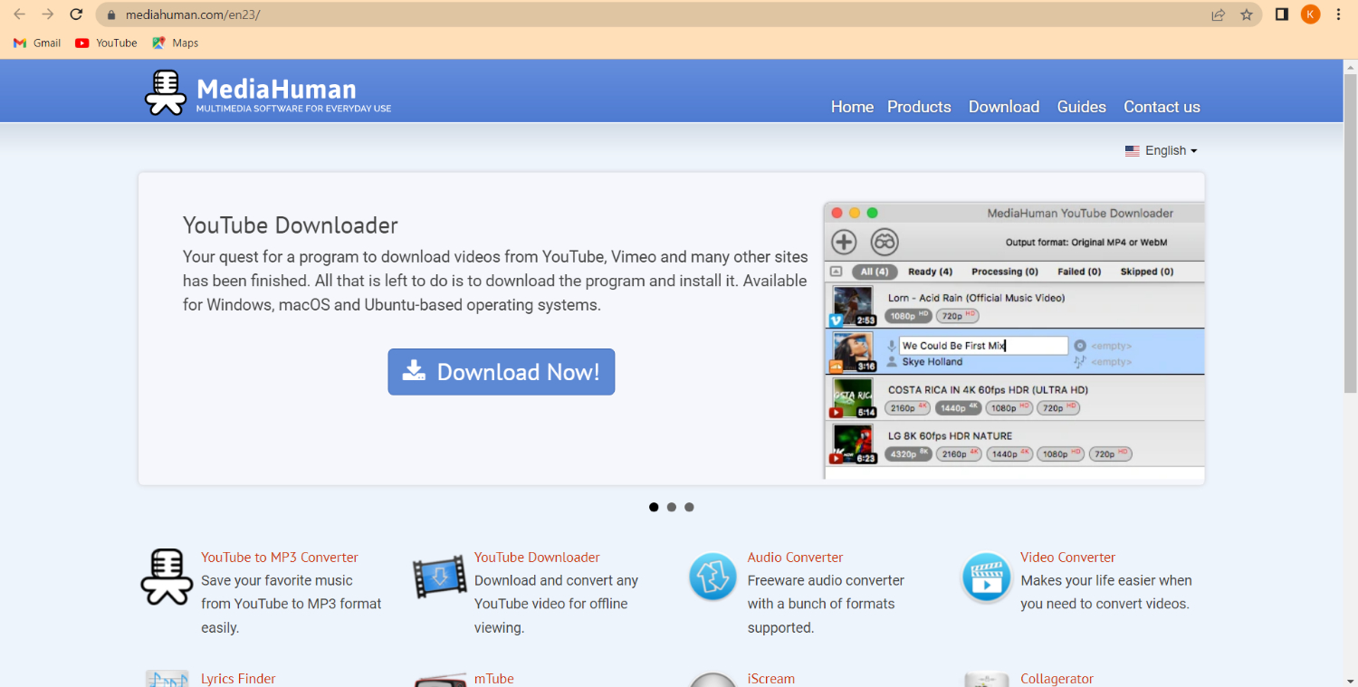Click the US flag icon beside English
The image size is (1358, 687).
[1133, 151]
